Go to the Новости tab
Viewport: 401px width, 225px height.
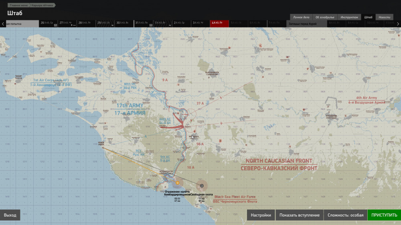click(384, 17)
